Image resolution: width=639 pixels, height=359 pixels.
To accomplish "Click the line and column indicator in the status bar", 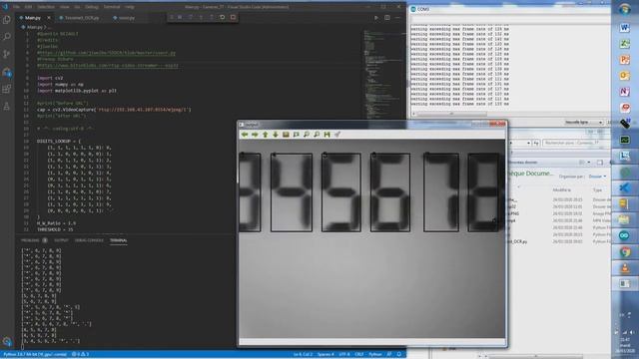I will pos(303,355).
